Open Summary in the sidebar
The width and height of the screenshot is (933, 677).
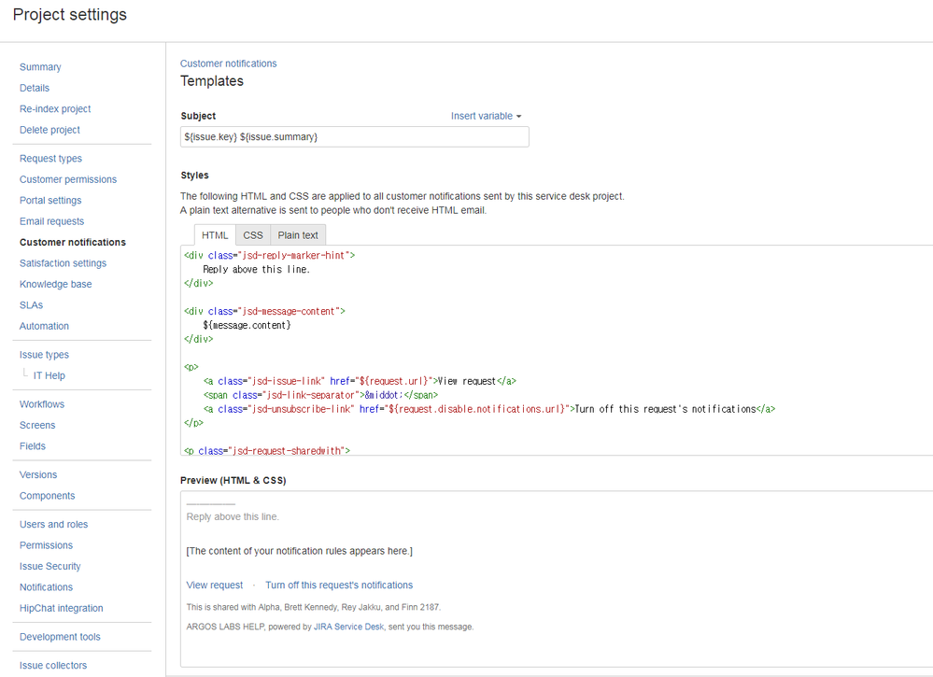[x=40, y=66]
